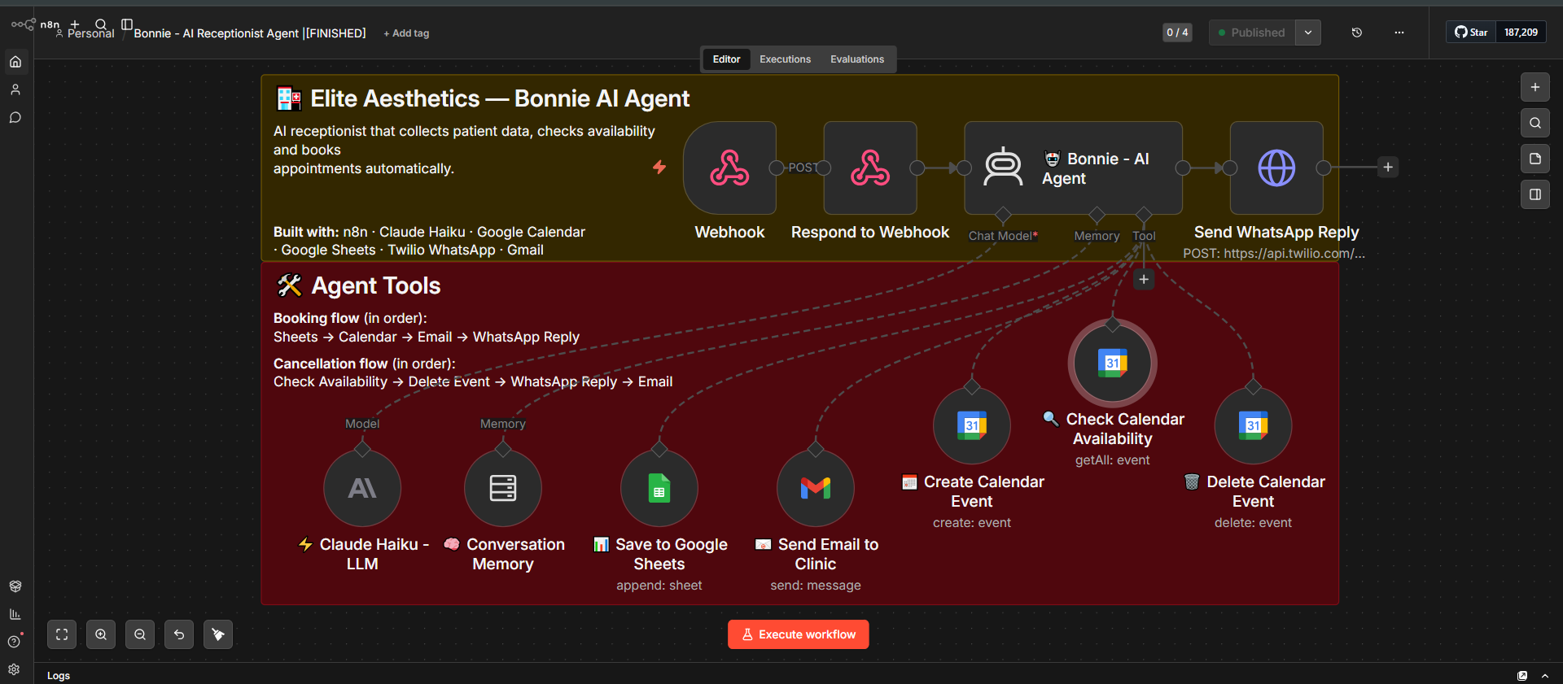
Task: Open the Insights chart icon in sidebar
Action: click(x=15, y=614)
